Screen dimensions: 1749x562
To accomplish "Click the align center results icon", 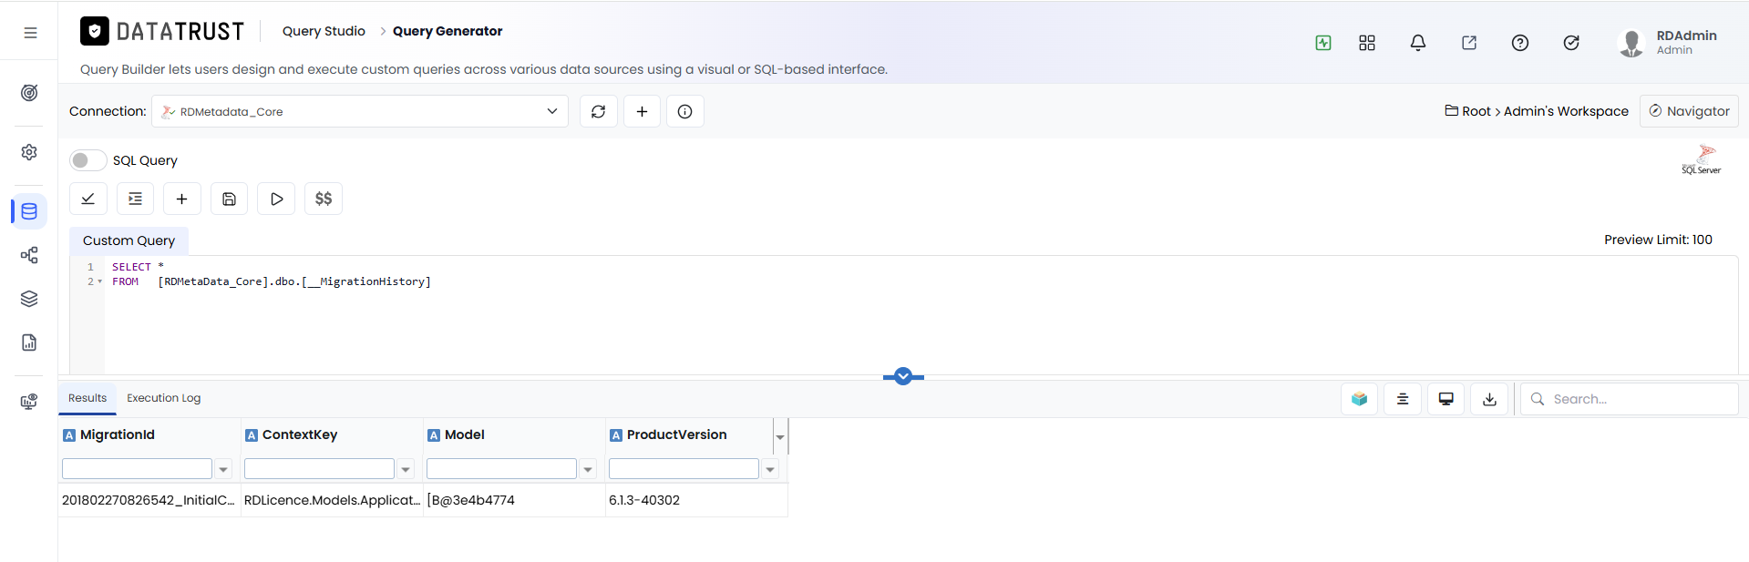I will tap(1403, 399).
